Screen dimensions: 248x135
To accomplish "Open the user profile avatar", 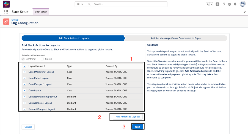I will 243,4.
